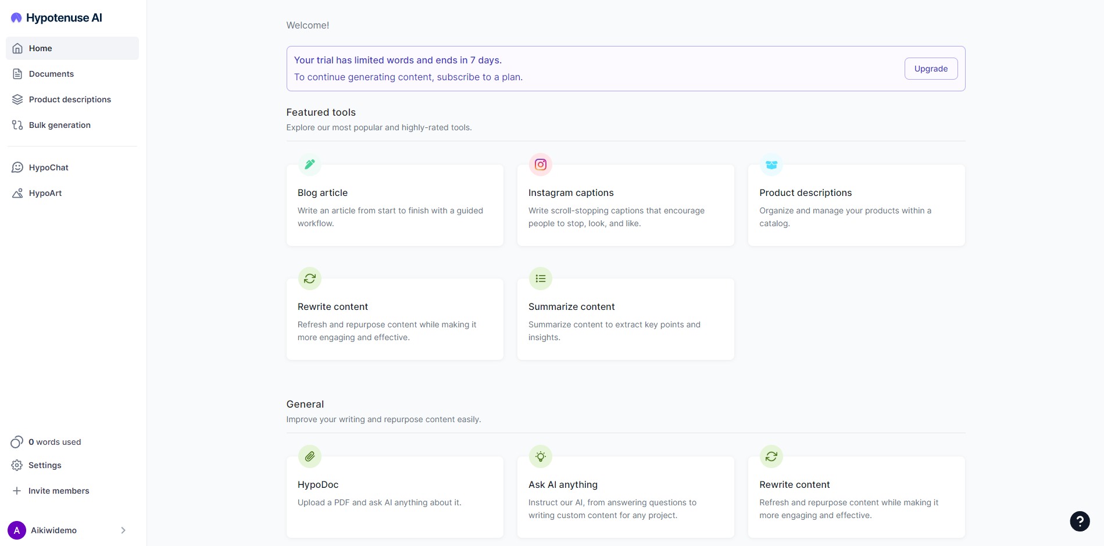Click the Aikiwidemo account name
Screen dimensions: 1104x546
53,530
